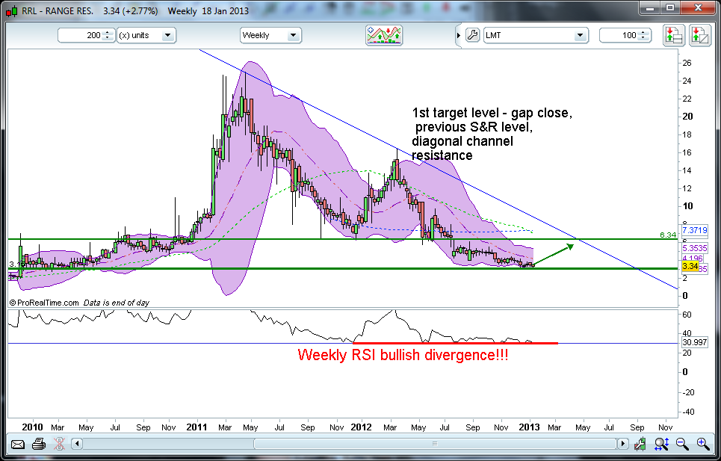Screen dimensions: 721x461
Task: Open the Weekly timeframe dropdown
Action: (270, 35)
